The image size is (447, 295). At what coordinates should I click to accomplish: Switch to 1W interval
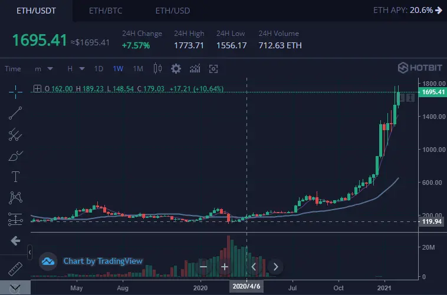[x=118, y=69]
